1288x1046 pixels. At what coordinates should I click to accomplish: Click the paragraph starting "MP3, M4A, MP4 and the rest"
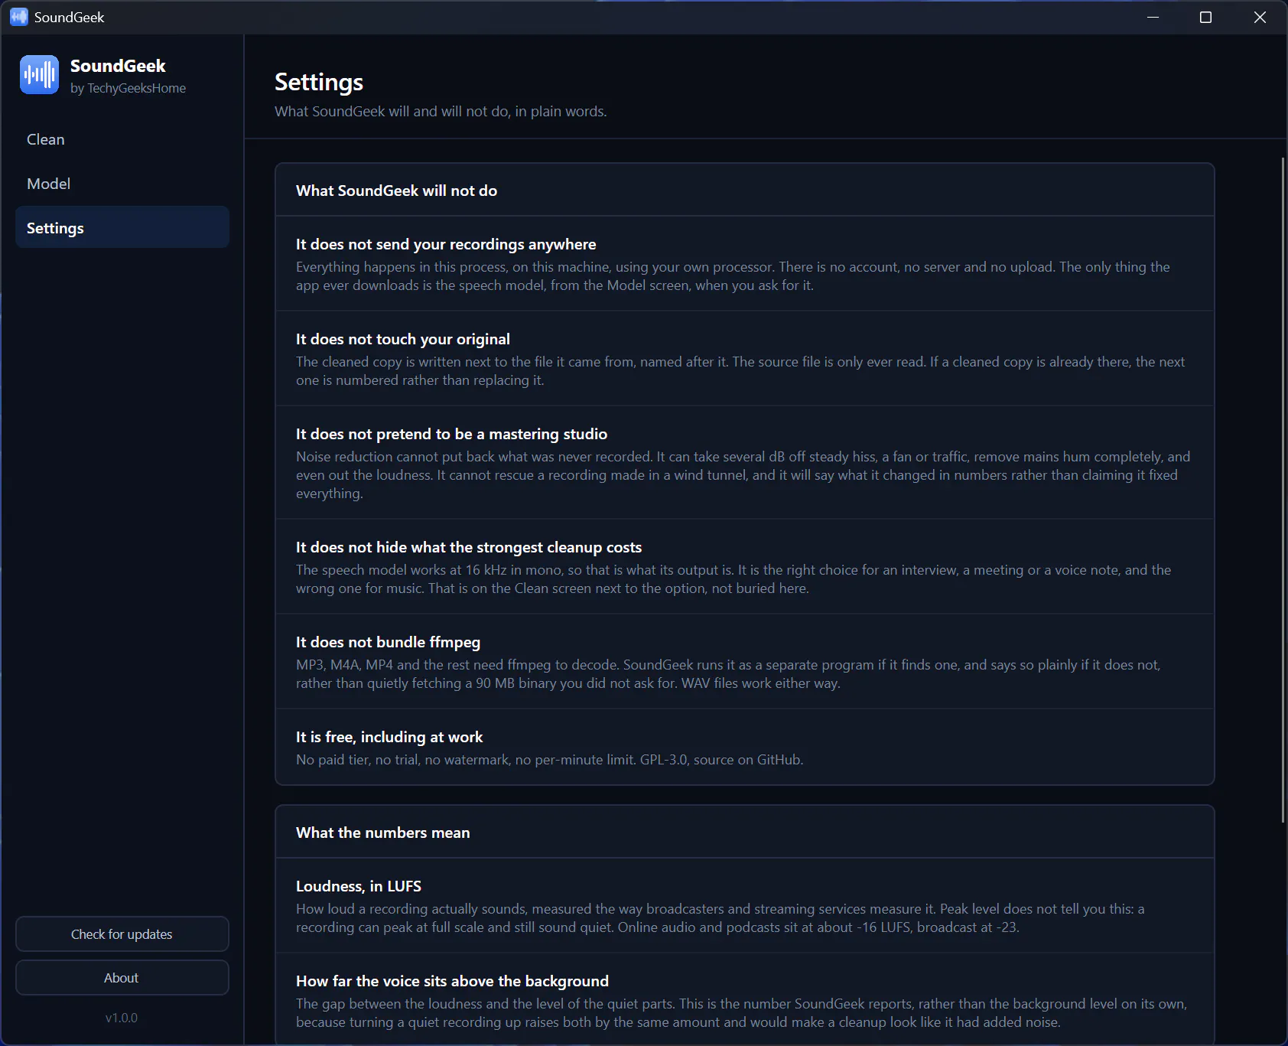click(x=728, y=674)
